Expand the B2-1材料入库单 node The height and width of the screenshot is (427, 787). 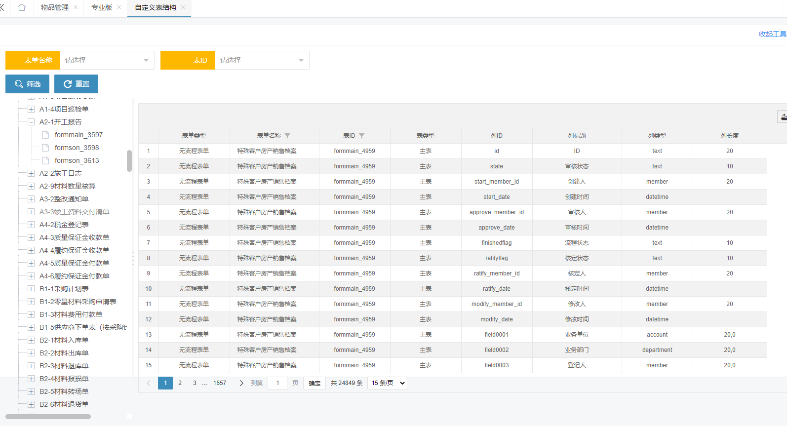31,340
